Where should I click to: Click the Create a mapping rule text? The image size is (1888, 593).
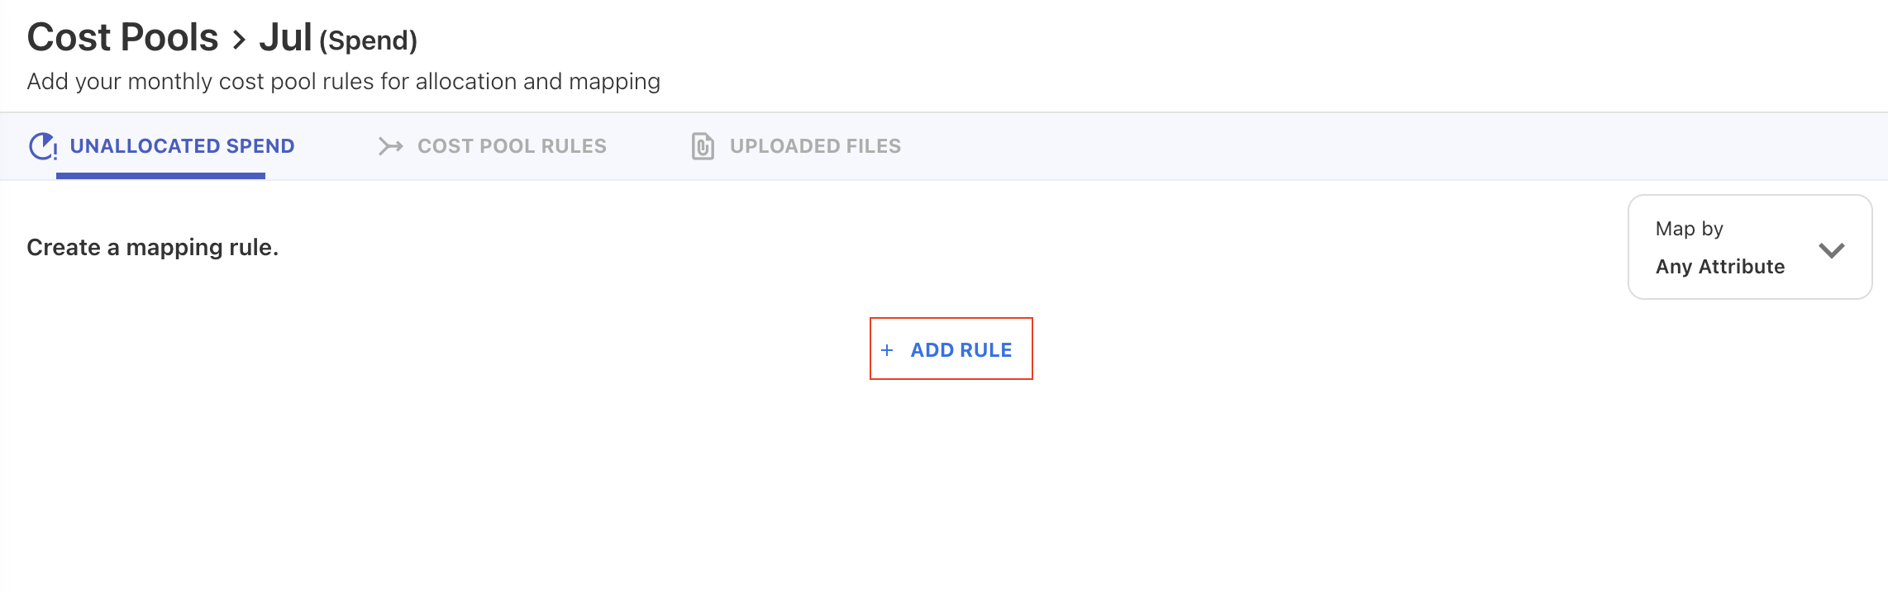pyautogui.click(x=152, y=248)
